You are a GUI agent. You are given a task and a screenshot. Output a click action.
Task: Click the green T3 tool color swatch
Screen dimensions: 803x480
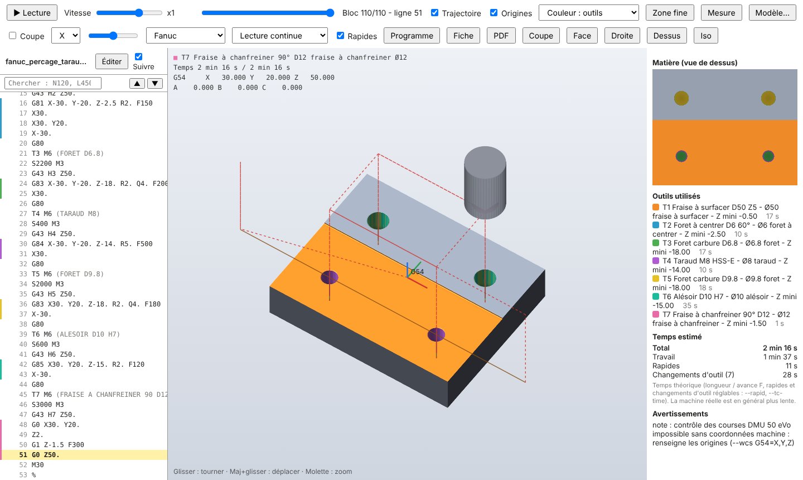[656, 243]
